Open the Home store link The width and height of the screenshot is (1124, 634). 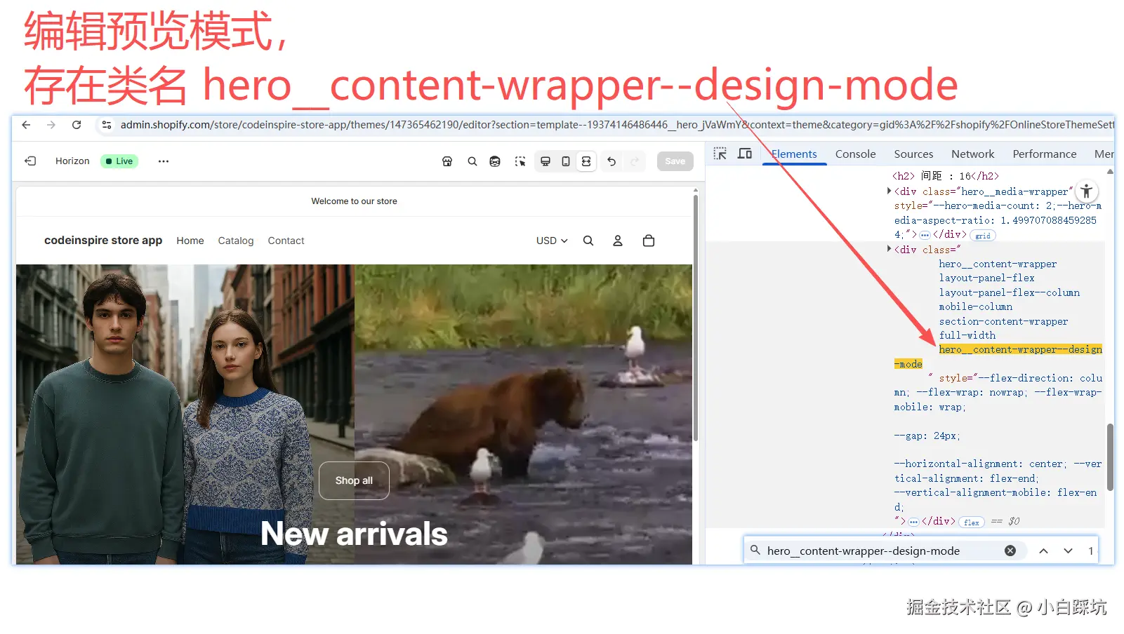[190, 241]
